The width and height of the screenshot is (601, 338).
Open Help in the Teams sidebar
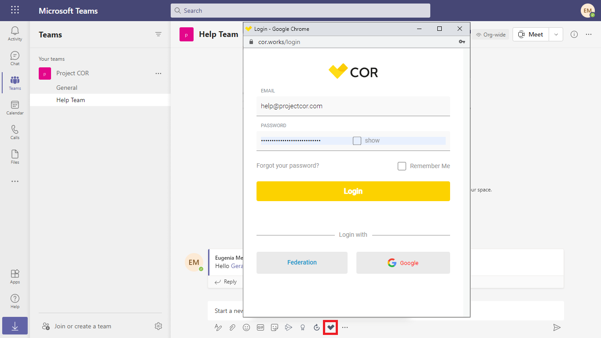click(15, 301)
